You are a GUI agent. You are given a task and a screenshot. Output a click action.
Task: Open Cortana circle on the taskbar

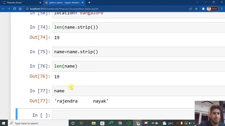[73, 123]
